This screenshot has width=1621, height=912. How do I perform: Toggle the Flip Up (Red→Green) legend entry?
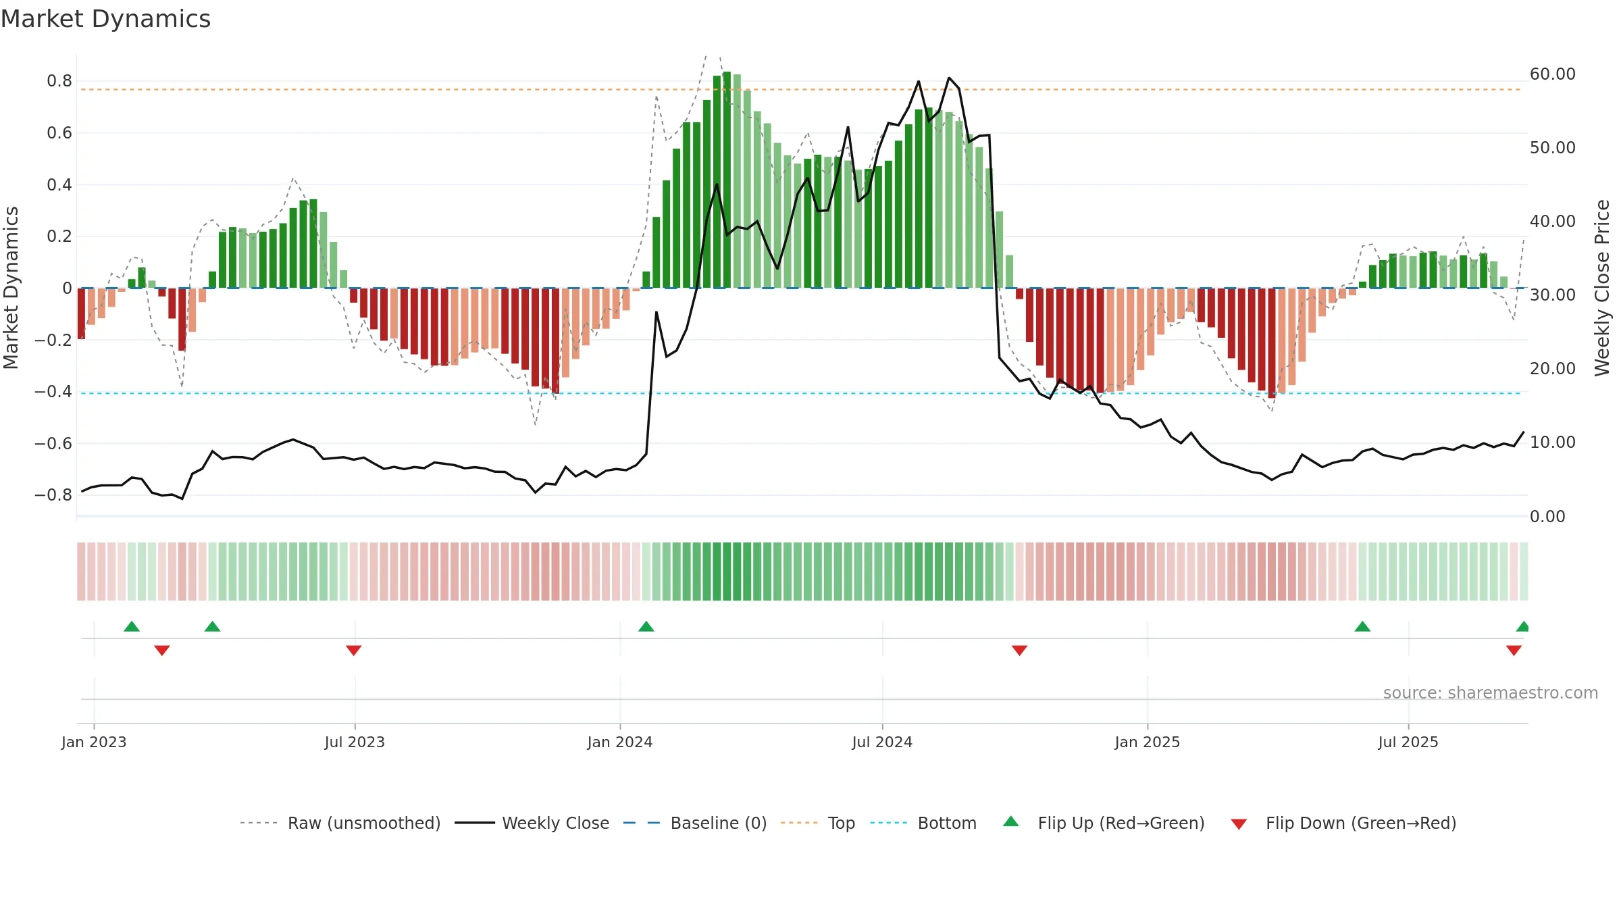tap(1104, 823)
